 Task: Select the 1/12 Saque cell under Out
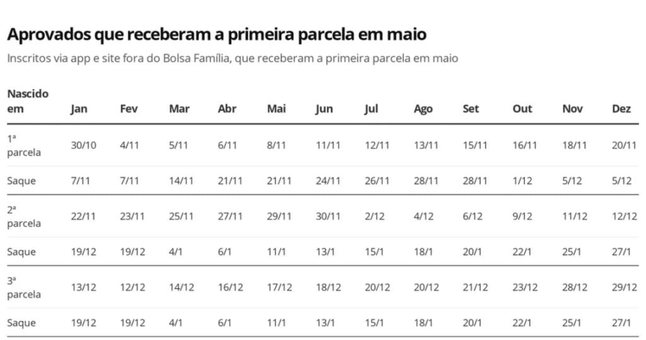tap(522, 181)
